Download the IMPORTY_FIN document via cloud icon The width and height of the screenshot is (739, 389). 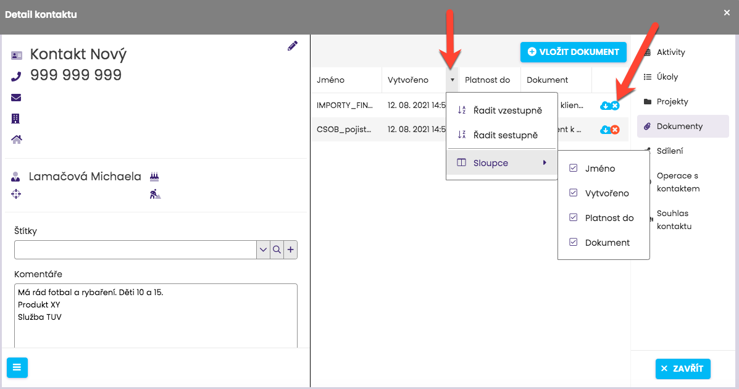coord(605,106)
